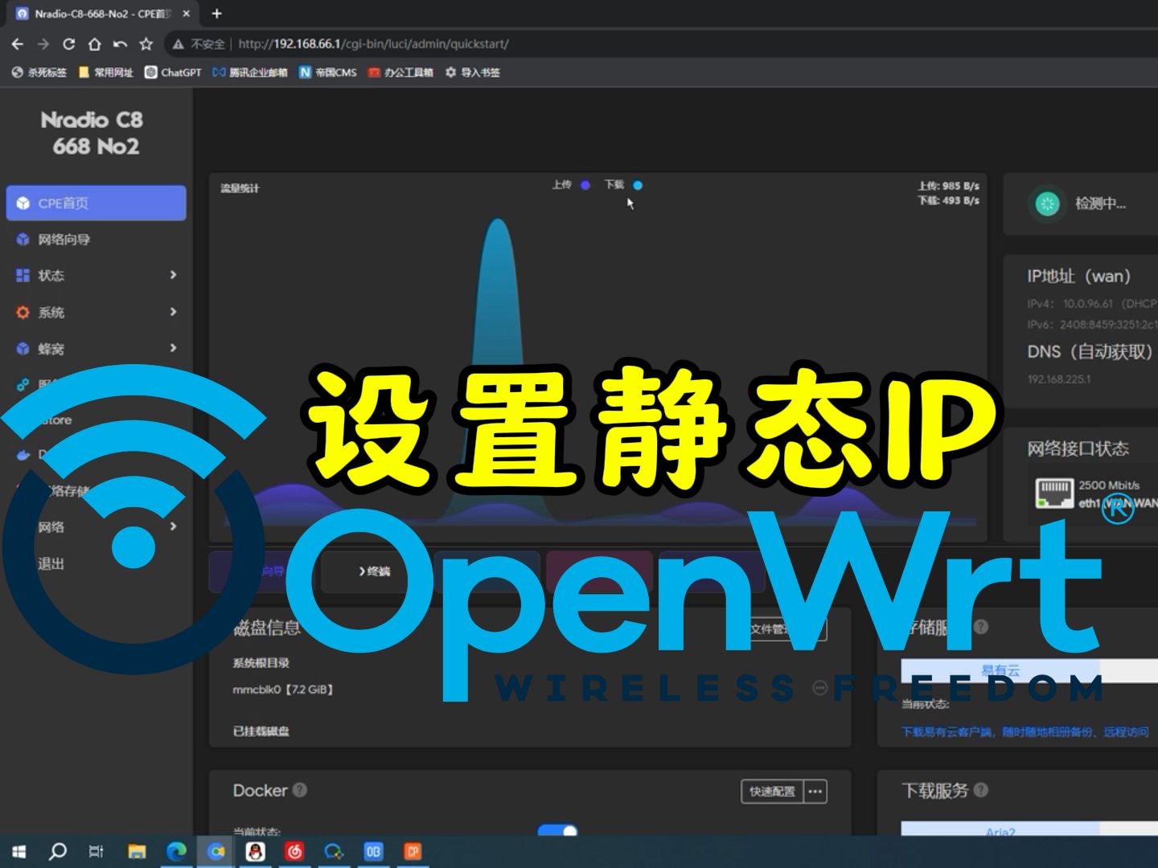
Task: Toggle the Docker 当前状态 switch
Action: tap(557, 829)
